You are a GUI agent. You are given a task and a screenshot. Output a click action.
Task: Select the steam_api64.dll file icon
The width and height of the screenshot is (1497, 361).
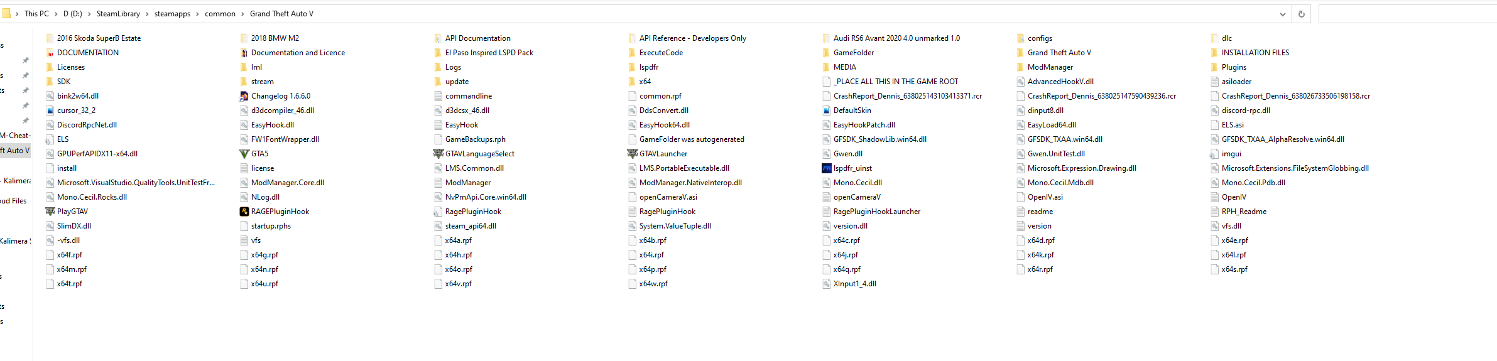(x=438, y=226)
